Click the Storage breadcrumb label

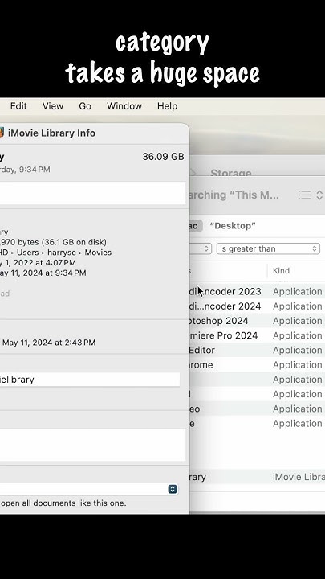[230, 172]
